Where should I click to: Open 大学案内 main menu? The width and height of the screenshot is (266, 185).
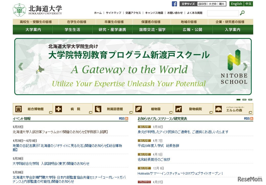(x=33, y=30)
